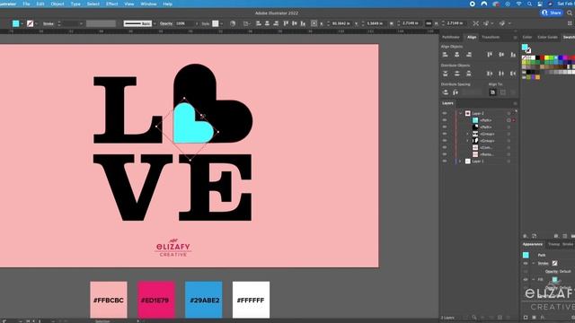Click Horizontal Align Left in Align Objects
The image size is (575, 323).
446,55
